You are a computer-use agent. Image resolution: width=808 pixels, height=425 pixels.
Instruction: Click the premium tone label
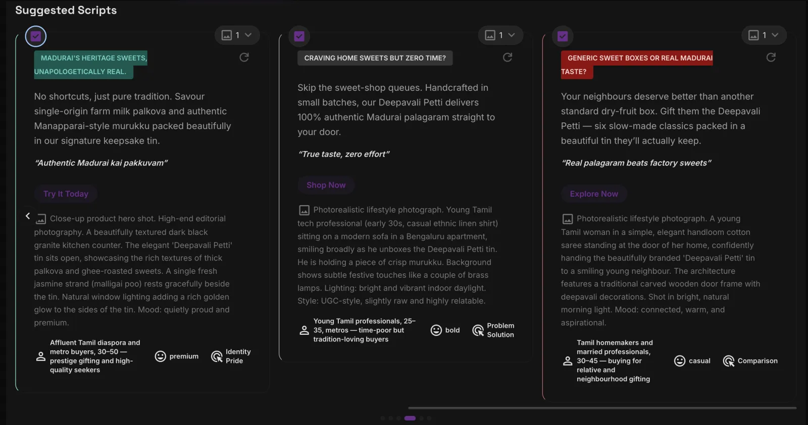click(184, 356)
